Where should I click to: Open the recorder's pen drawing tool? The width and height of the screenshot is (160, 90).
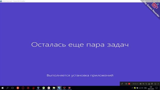click(122, 84)
